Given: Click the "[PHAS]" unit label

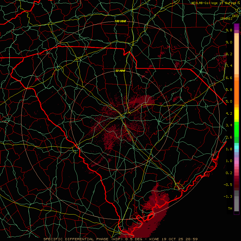Looking at the screenshot, I should (226, 18).
